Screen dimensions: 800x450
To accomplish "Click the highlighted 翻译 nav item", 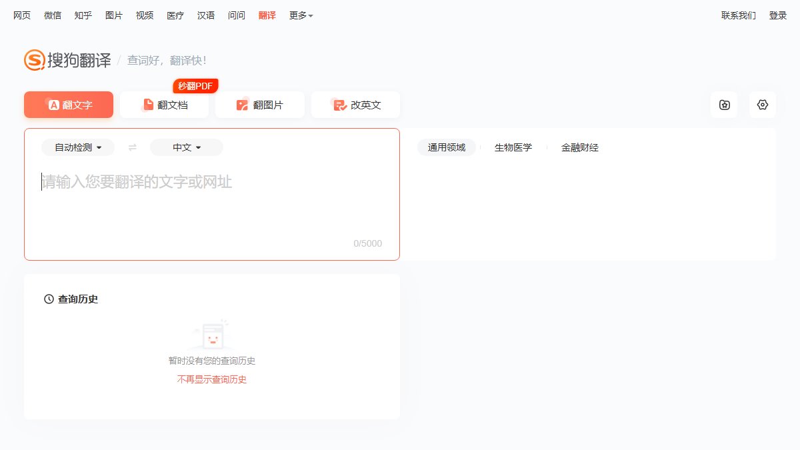I will (x=267, y=15).
